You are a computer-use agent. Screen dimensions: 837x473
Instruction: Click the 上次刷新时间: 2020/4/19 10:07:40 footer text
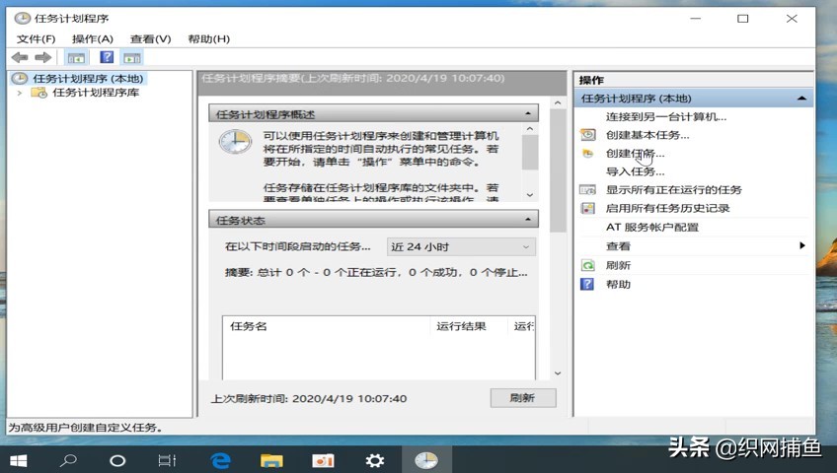click(x=309, y=398)
